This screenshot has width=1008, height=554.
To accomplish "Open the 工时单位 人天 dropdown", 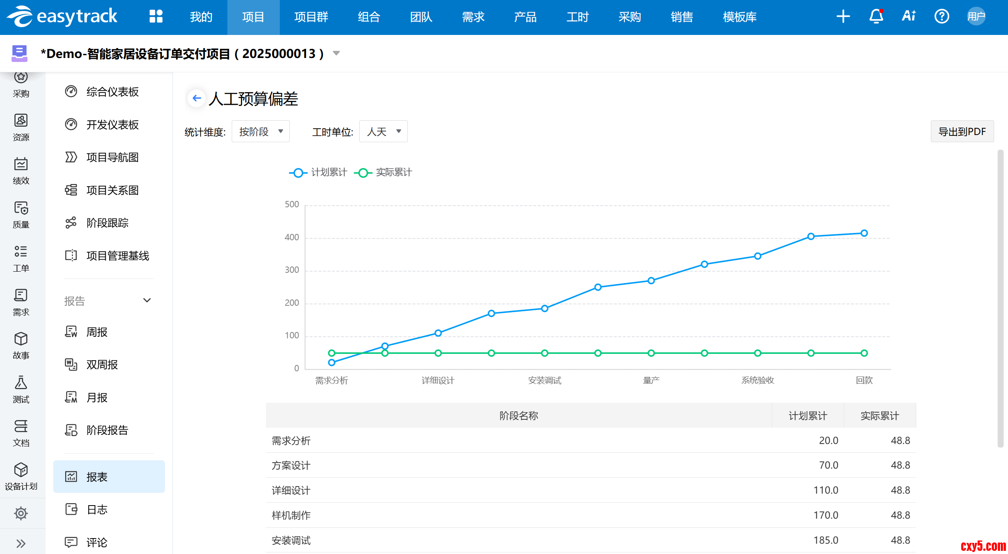I will (383, 131).
